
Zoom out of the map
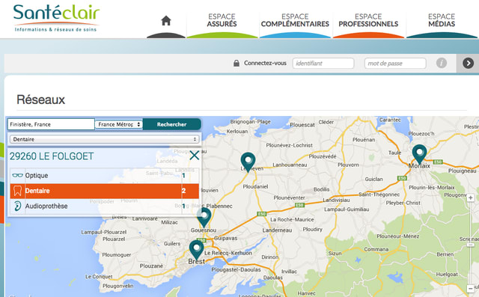pyautogui.click(x=471, y=288)
